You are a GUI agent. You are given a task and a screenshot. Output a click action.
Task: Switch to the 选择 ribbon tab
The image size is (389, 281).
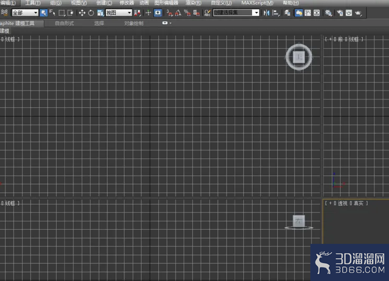point(99,23)
